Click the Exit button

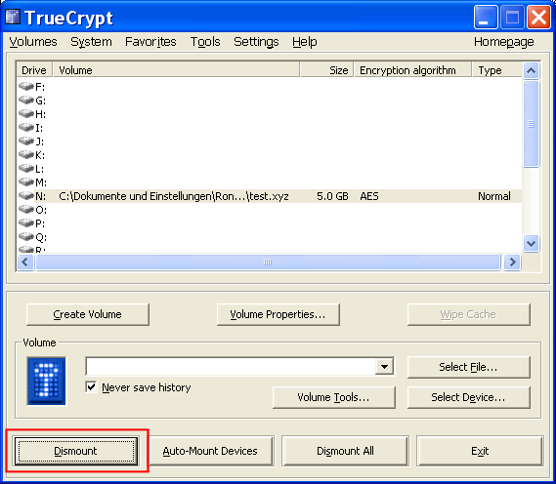pyautogui.click(x=480, y=451)
